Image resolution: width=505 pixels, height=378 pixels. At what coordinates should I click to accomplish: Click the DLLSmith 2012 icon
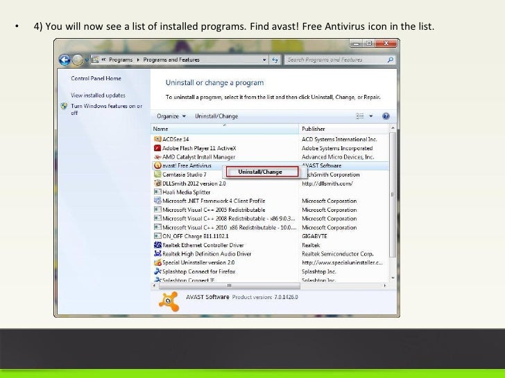[157, 183]
